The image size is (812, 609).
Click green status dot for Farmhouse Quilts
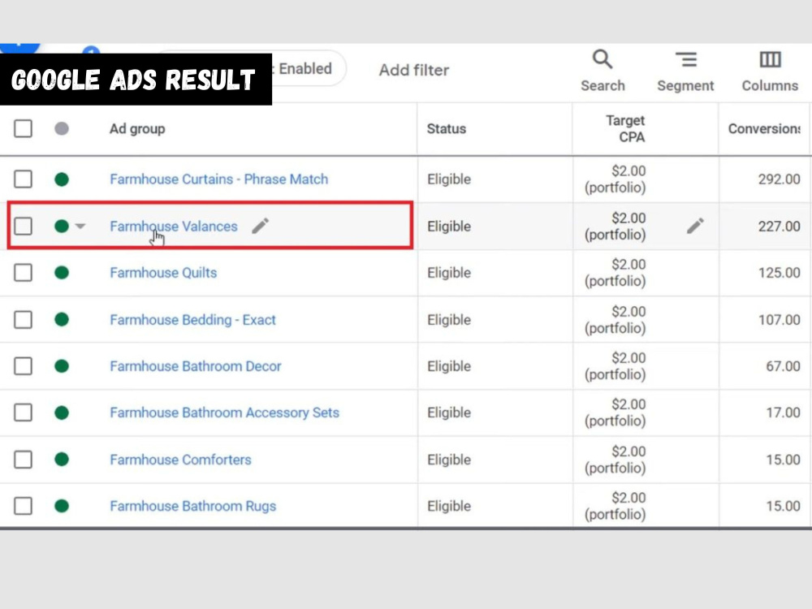coord(62,272)
